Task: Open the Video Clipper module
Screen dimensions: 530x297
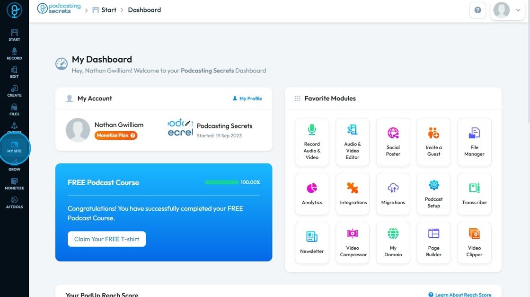Action: pos(474,243)
